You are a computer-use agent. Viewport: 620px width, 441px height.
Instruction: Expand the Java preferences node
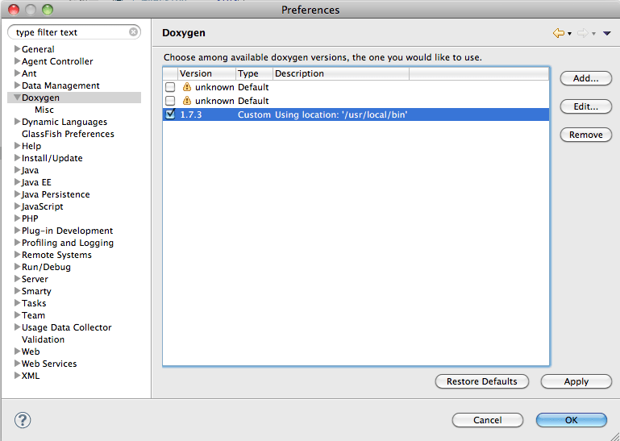coord(17,170)
